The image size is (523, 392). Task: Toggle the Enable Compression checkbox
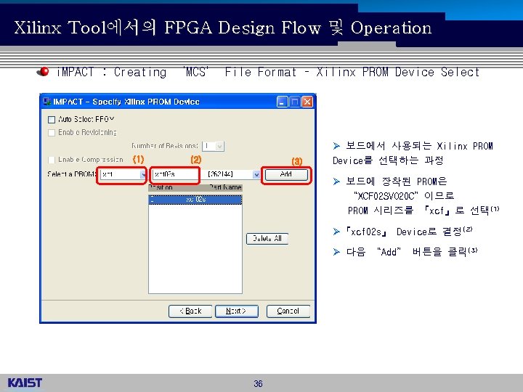tap(52, 160)
